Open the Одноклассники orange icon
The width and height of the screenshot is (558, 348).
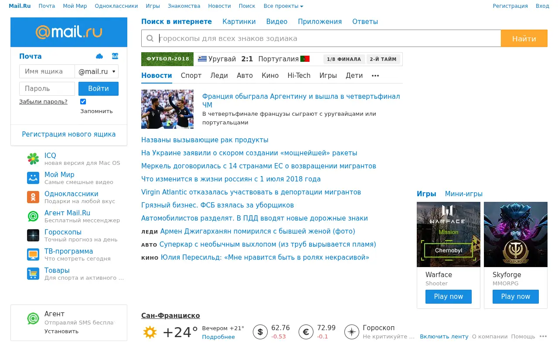33,197
